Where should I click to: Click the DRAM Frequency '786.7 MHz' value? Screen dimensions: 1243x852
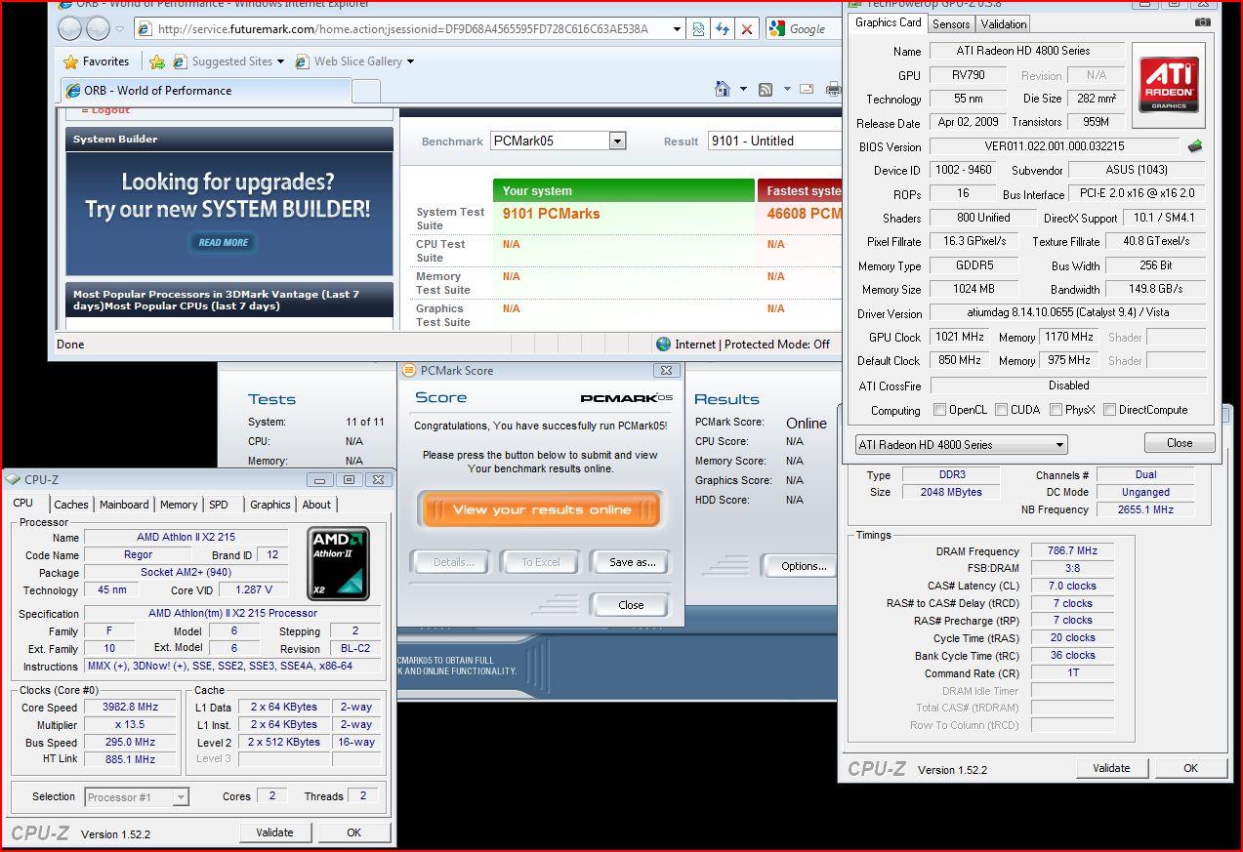(x=1072, y=550)
